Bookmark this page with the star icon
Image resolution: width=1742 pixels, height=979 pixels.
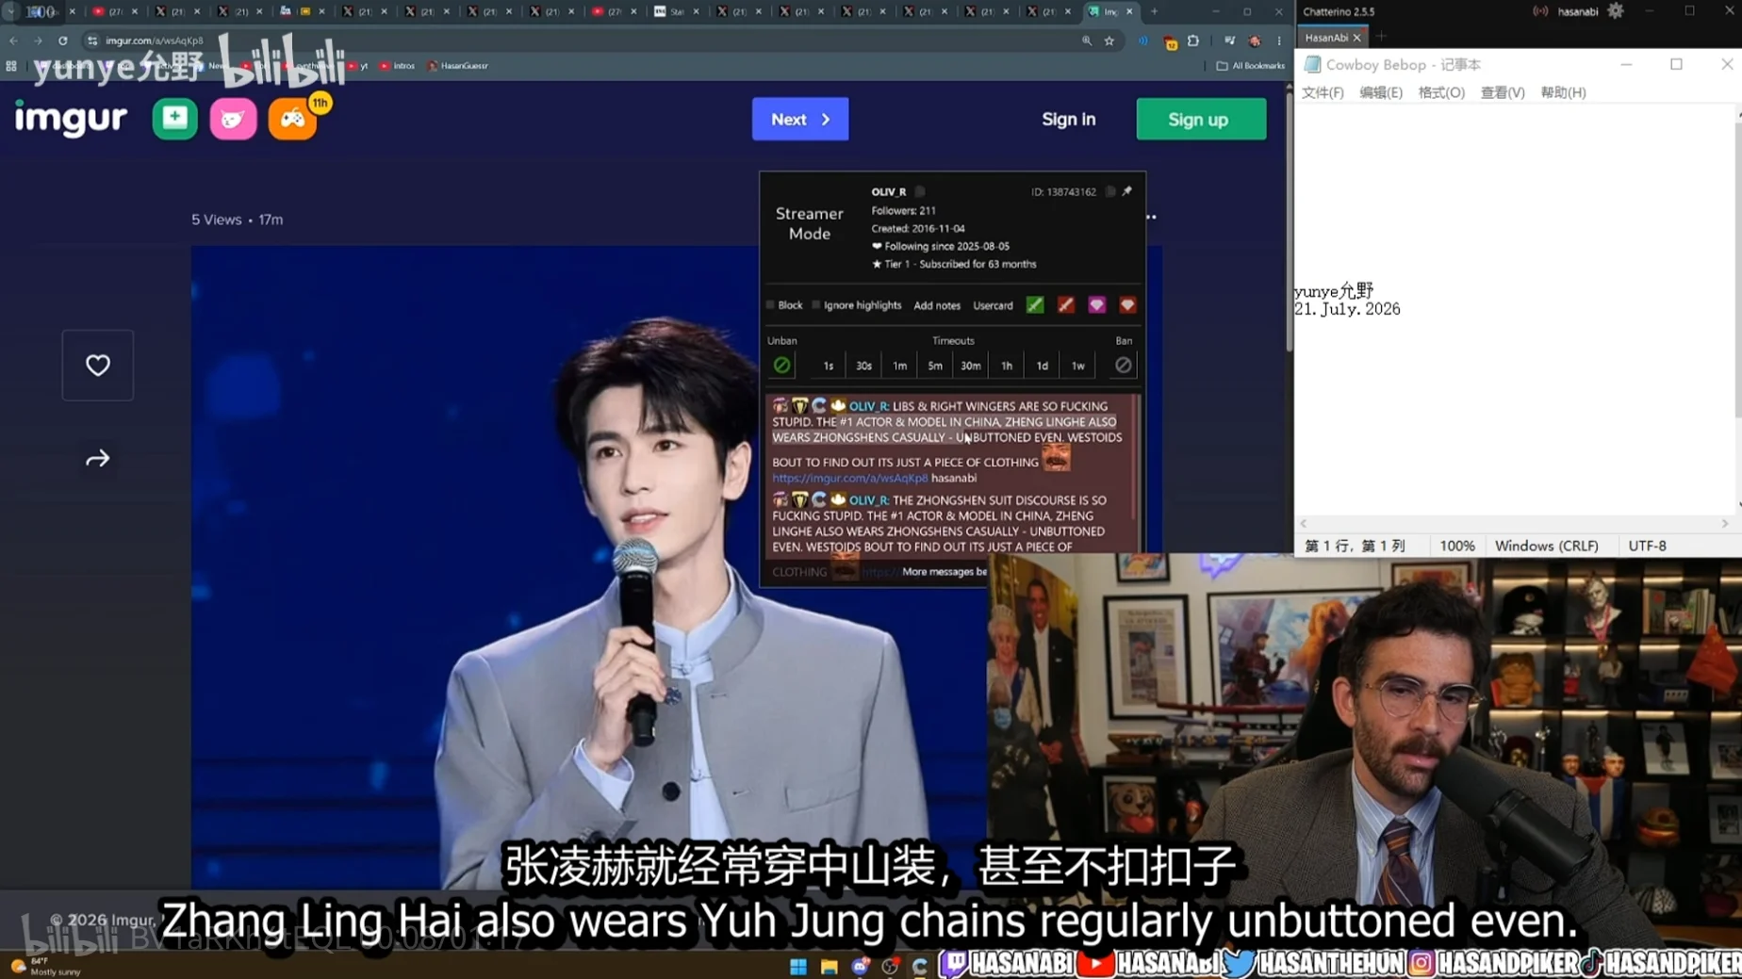1109,41
